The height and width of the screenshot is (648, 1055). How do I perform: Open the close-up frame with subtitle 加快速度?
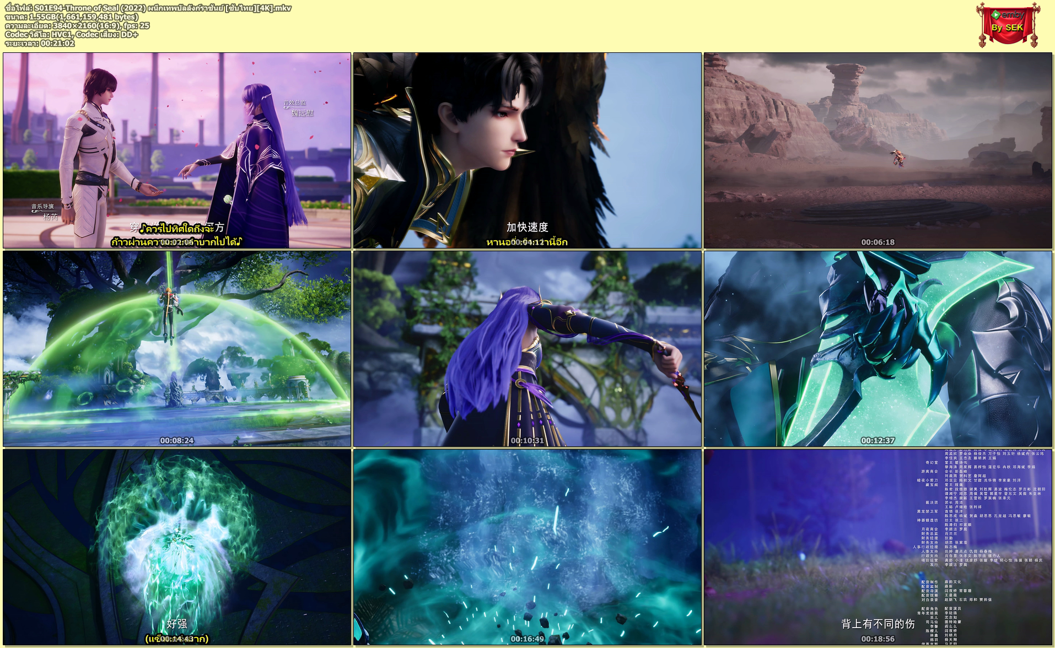pos(527,150)
